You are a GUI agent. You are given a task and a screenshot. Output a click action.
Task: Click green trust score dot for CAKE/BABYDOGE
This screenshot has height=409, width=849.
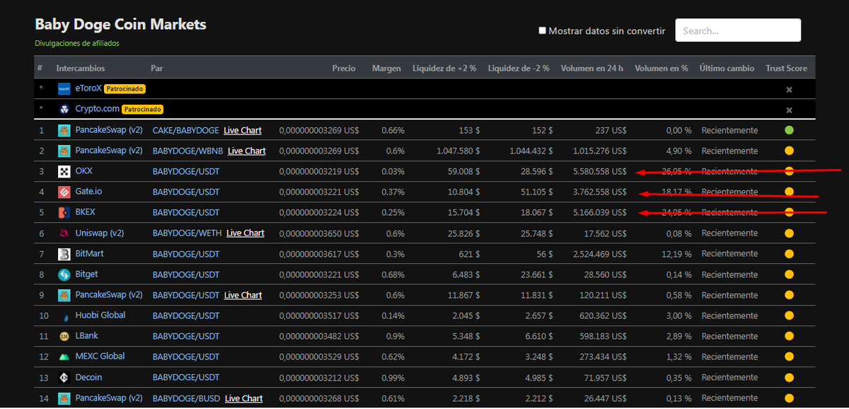click(789, 130)
